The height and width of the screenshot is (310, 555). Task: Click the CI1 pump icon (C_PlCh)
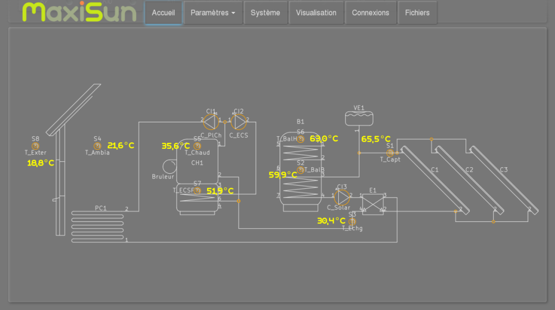(211, 120)
